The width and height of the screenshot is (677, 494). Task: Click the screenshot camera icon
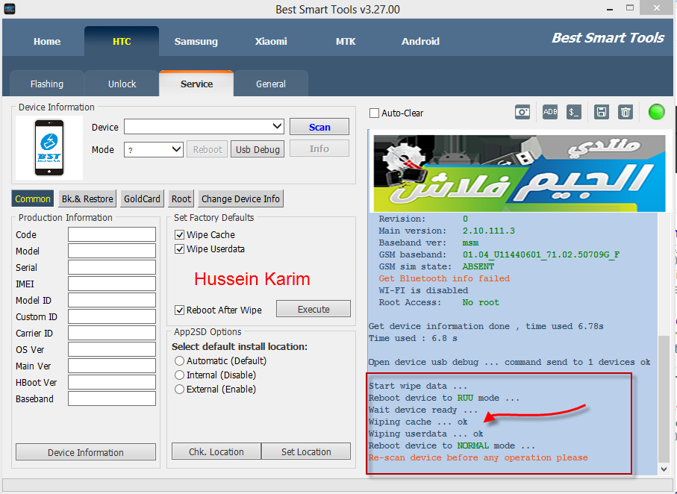522,112
